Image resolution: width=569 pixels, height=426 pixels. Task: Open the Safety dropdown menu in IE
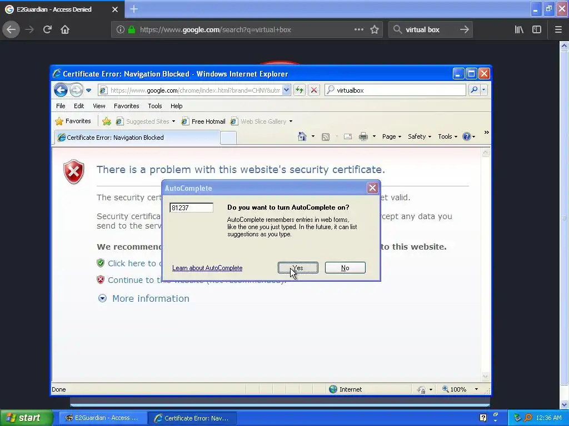(420, 136)
